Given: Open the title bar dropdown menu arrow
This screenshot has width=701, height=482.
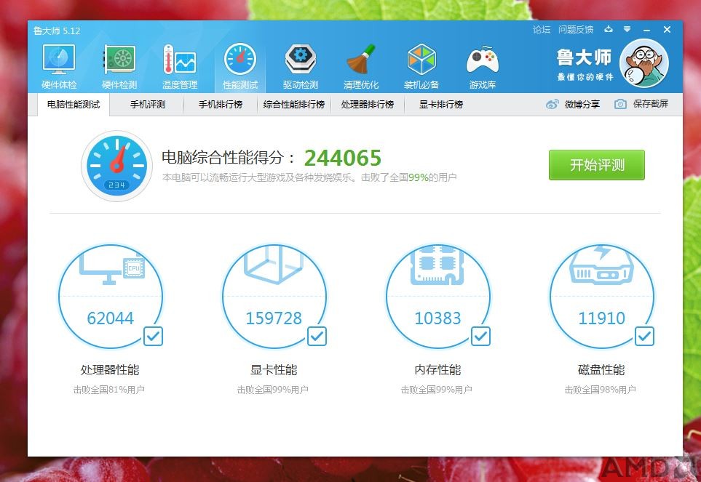Looking at the screenshot, I should pyautogui.click(x=627, y=30).
